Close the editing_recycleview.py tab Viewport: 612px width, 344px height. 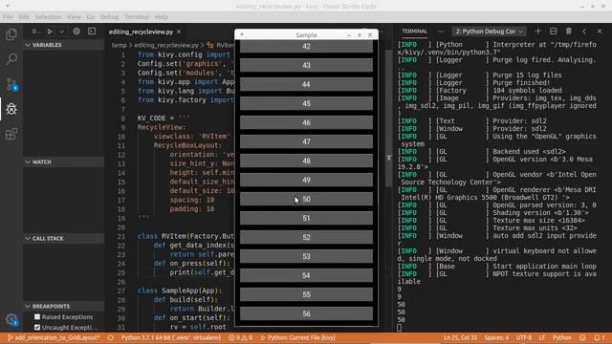coord(179,32)
